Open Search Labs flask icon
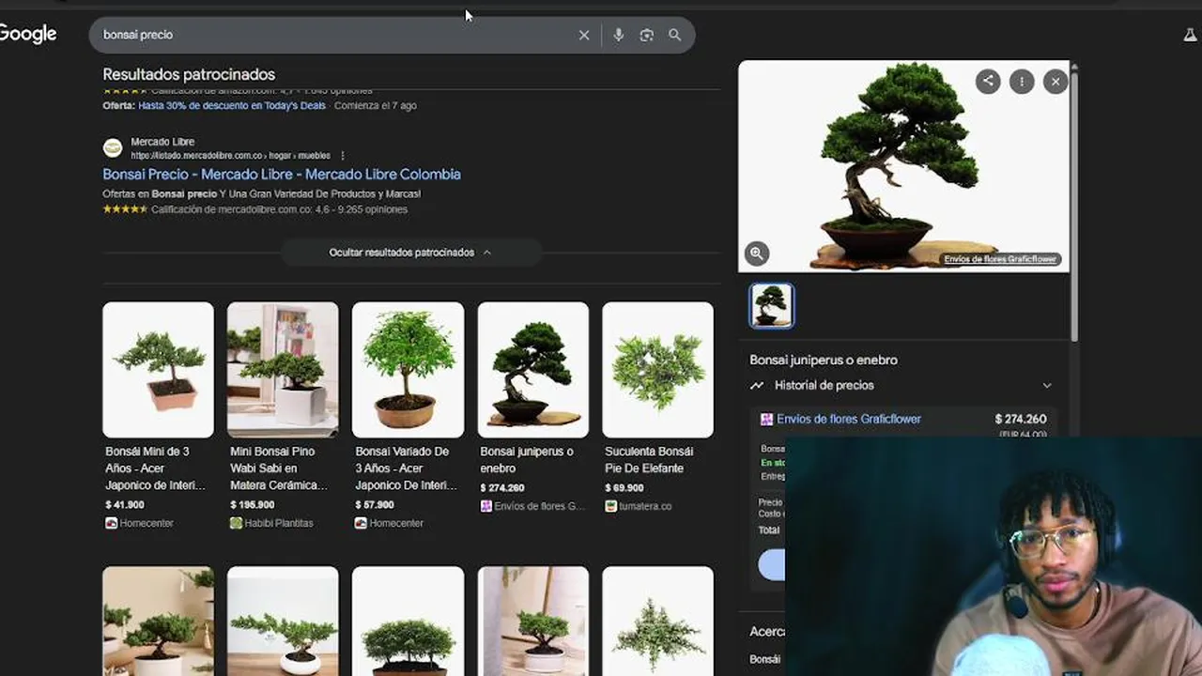 [1190, 35]
